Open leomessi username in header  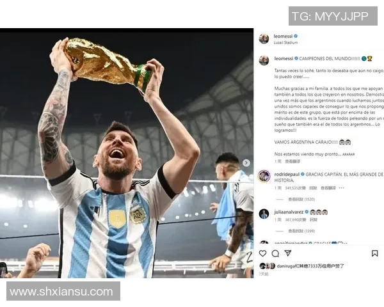(283, 36)
